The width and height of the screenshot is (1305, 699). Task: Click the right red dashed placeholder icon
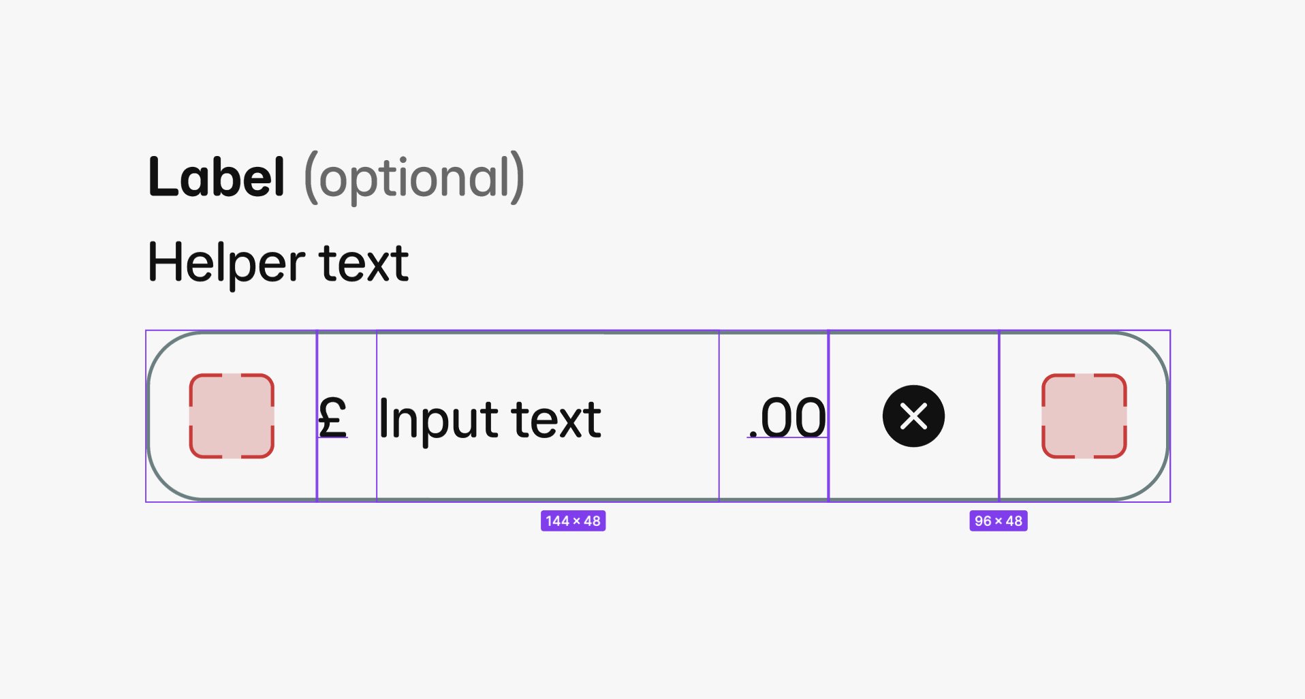1084,416
